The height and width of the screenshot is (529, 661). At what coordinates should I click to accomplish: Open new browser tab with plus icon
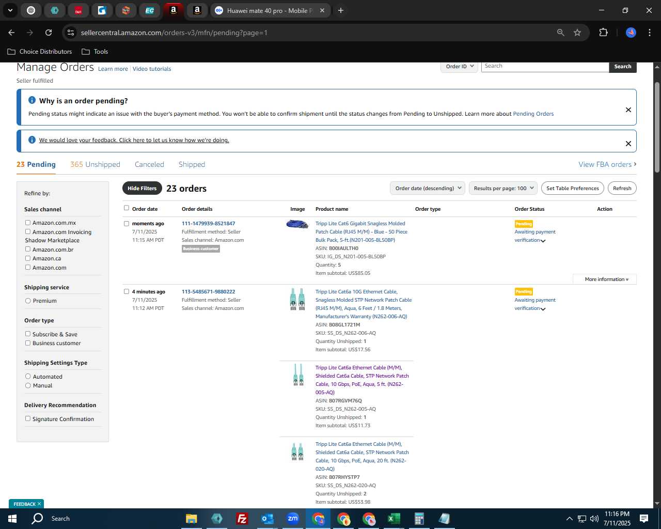pyautogui.click(x=341, y=10)
